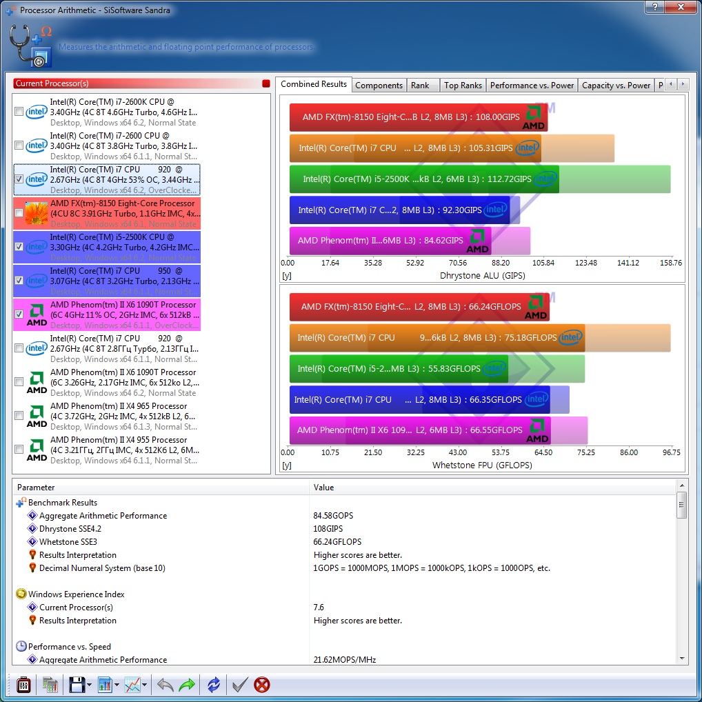Check the Core i7 920 2.8GHz Turbo checkbox
Viewport: 702px width, 702px height.
tap(19, 348)
